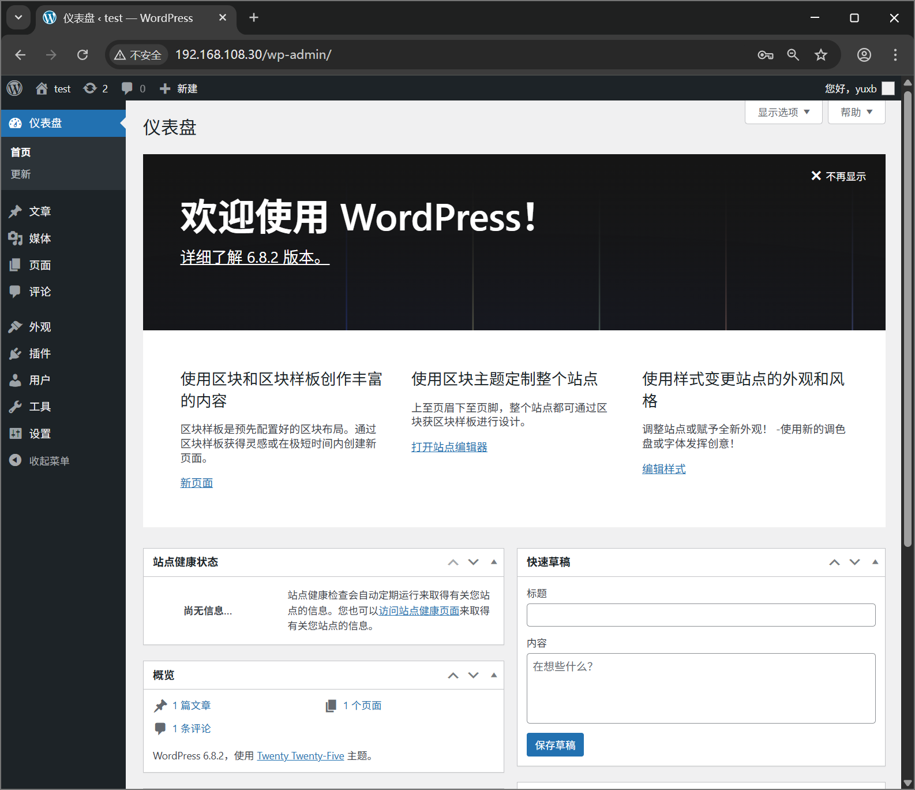Focus the 标题 title input field
The height and width of the screenshot is (790, 915).
pyautogui.click(x=701, y=615)
